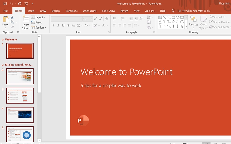Open Quick Styles gallery

204,22
